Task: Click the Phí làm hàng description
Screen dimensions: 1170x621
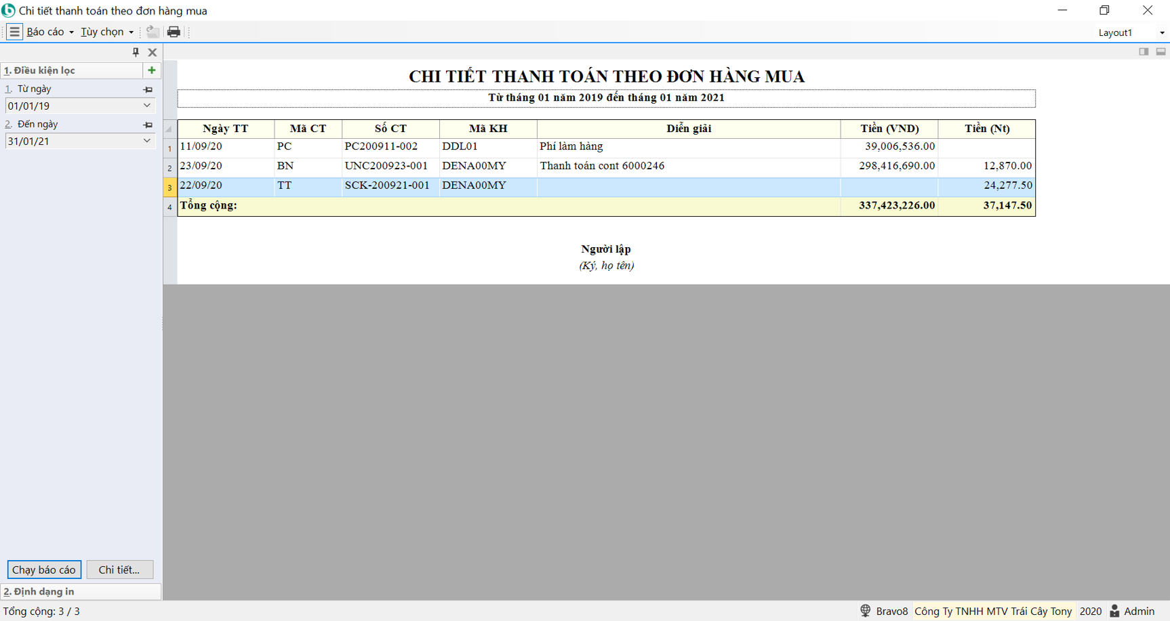Action: click(x=689, y=147)
